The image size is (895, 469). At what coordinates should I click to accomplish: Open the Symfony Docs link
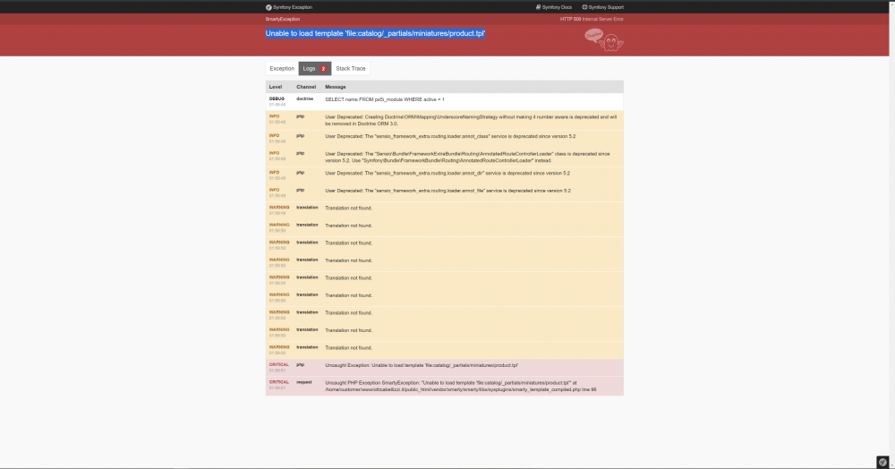[554, 7]
